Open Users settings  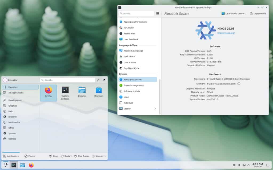138,97
